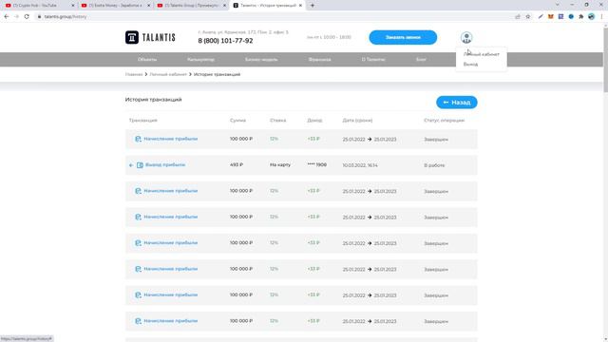Click the card number **** 1906
This screenshot has width=608, height=342.
coord(317,164)
